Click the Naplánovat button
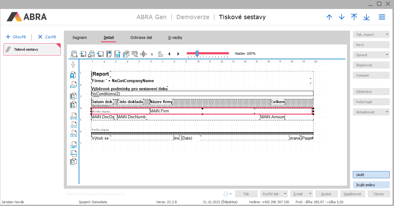This screenshot has width=394, height=206. pyautogui.click(x=353, y=194)
